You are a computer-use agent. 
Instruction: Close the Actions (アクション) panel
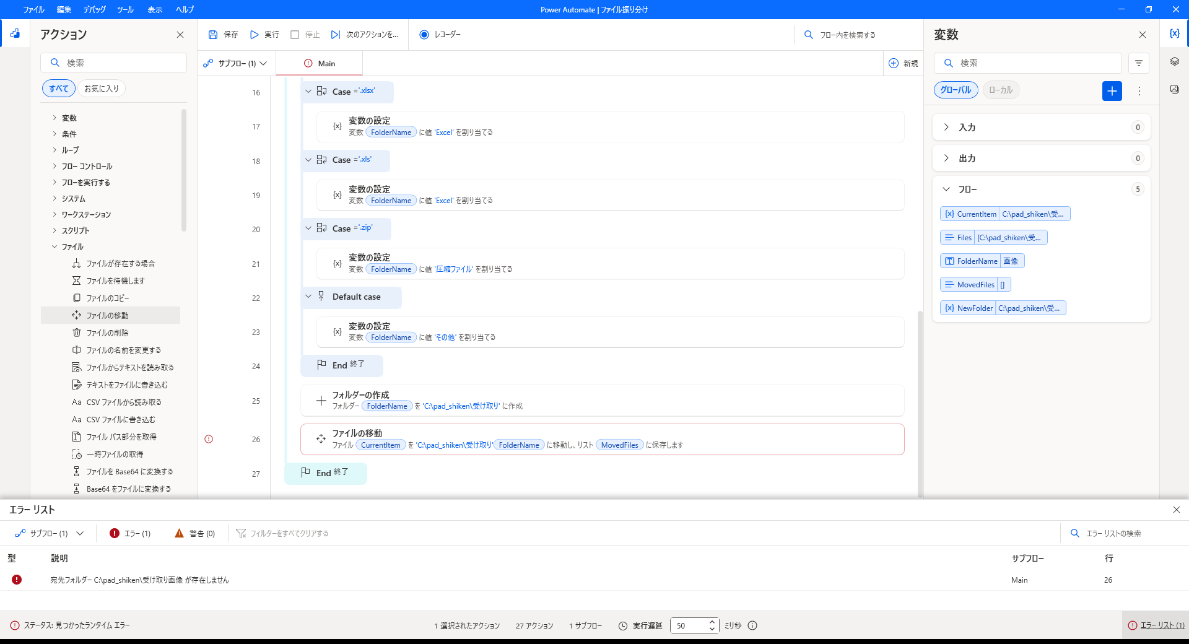pos(180,35)
